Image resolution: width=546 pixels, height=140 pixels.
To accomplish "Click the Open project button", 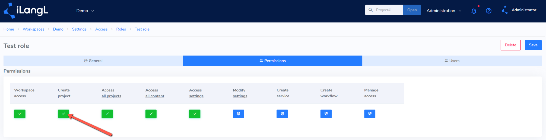I will click(412, 10).
